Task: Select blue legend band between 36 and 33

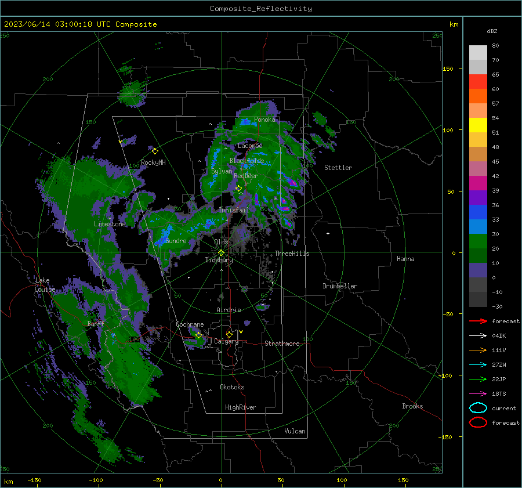Action: point(478,212)
